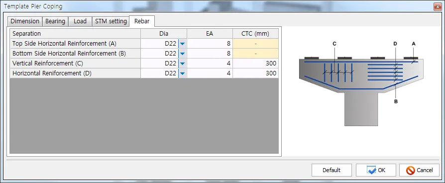
Task: Click the Separation column header
Action: (75, 34)
